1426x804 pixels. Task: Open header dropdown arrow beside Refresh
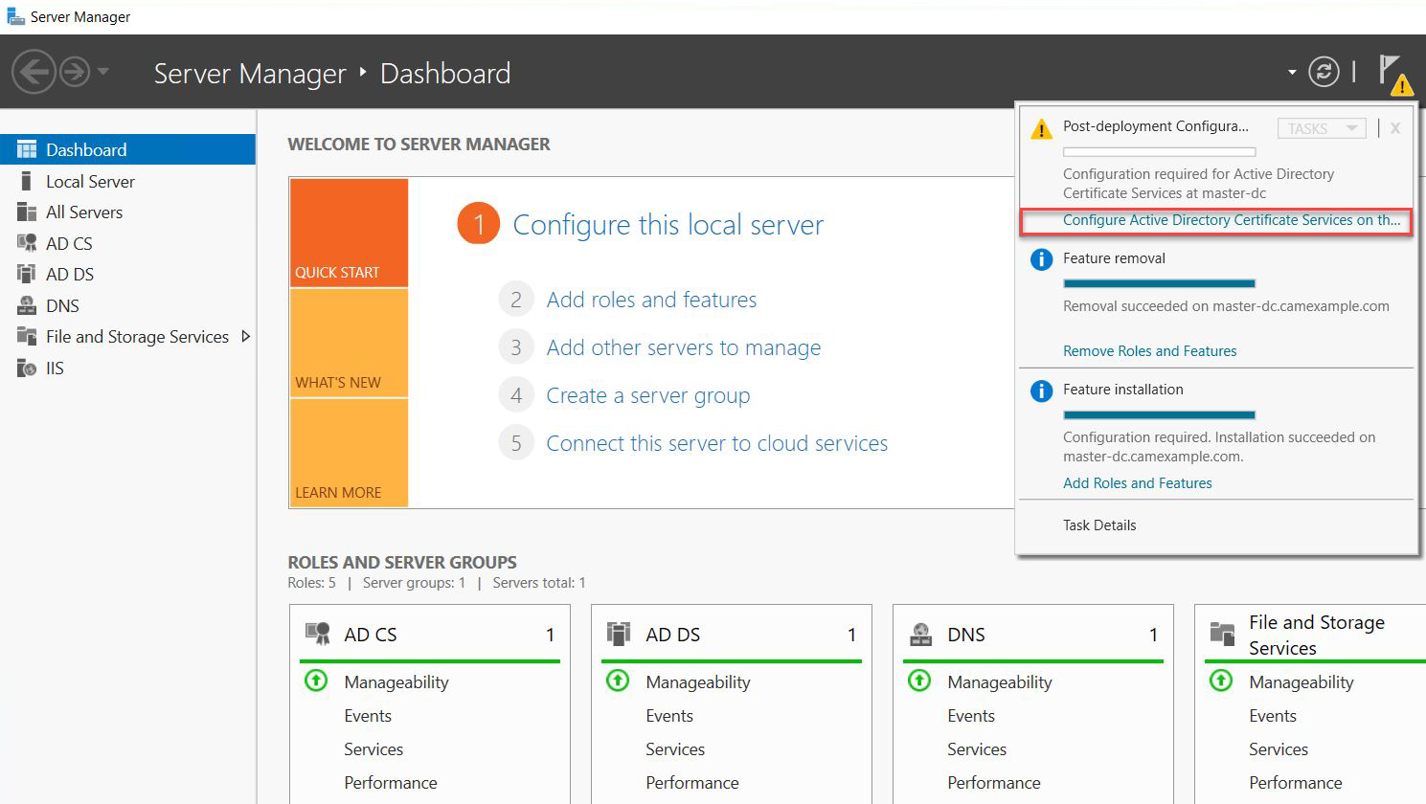pos(1292,73)
